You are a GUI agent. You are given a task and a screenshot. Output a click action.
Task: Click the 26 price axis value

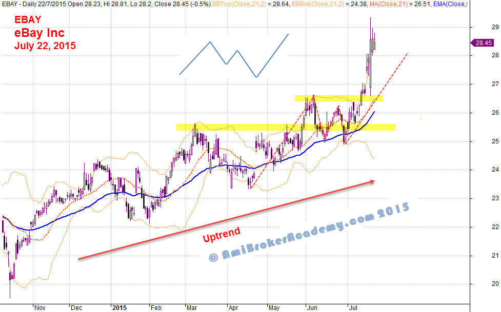tap(495, 112)
